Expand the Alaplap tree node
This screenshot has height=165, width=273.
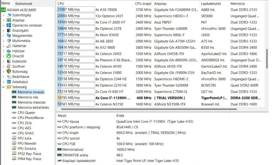tap(3, 20)
